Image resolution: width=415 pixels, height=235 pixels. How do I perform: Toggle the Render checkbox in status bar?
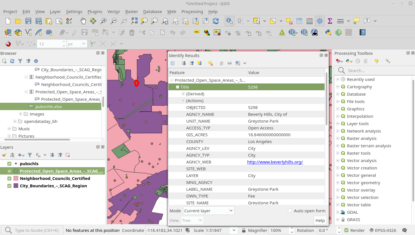pyautogui.click(x=346, y=230)
